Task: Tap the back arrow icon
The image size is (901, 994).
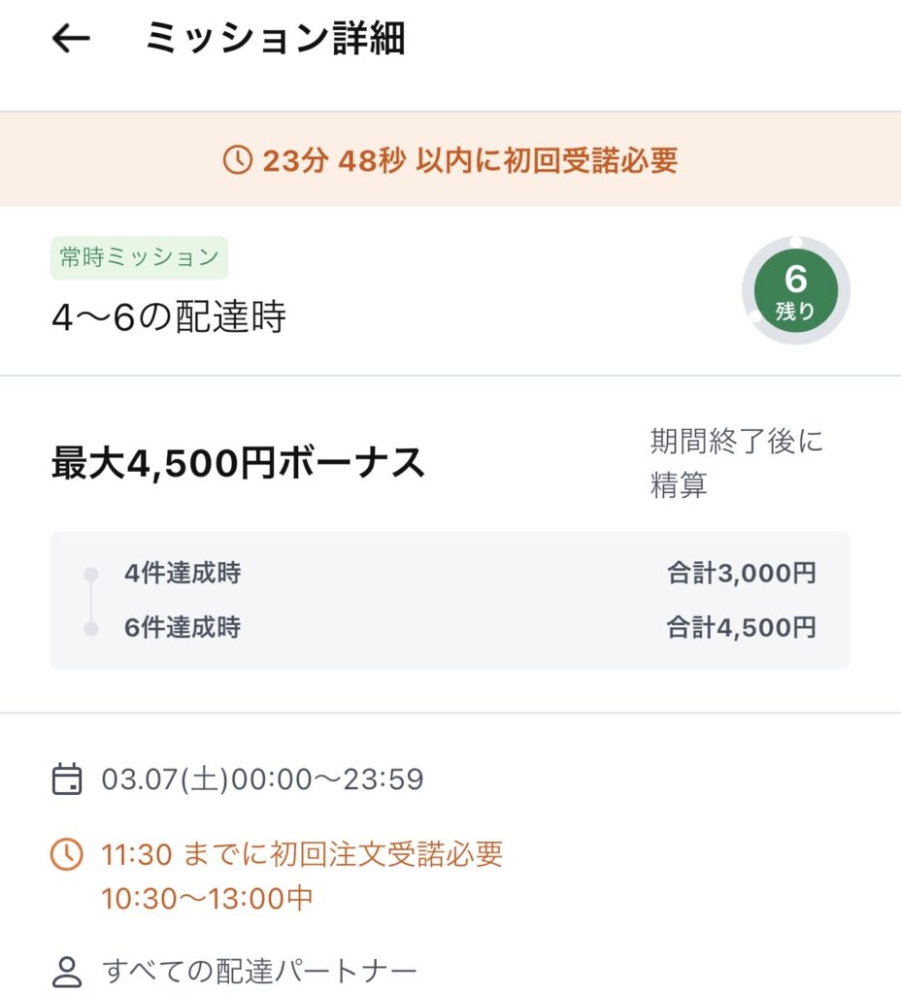Action: [x=71, y=39]
